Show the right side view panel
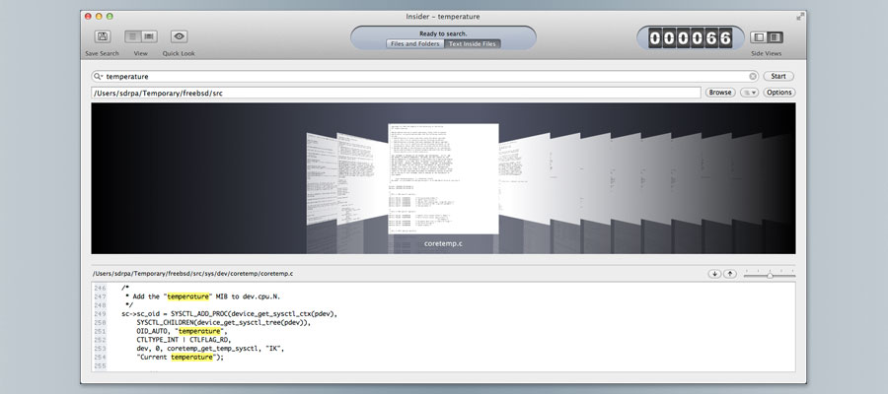 pyautogui.click(x=776, y=37)
